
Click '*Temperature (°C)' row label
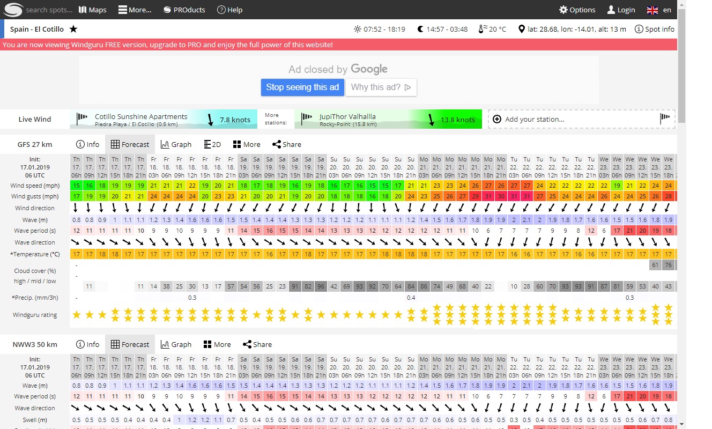pos(35,254)
